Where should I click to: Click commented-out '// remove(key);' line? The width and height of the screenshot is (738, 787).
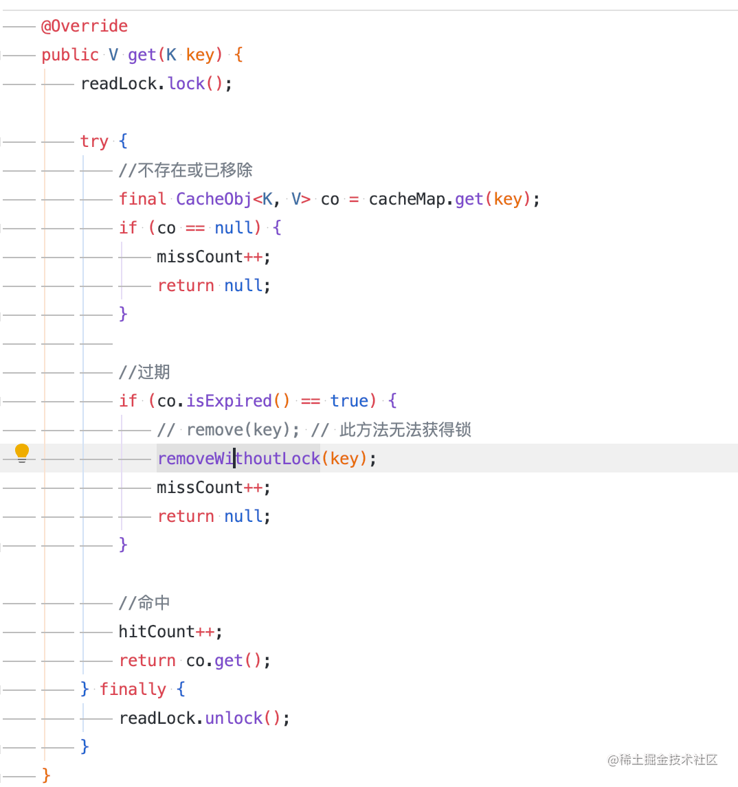pyautogui.click(x=228, y=430)
